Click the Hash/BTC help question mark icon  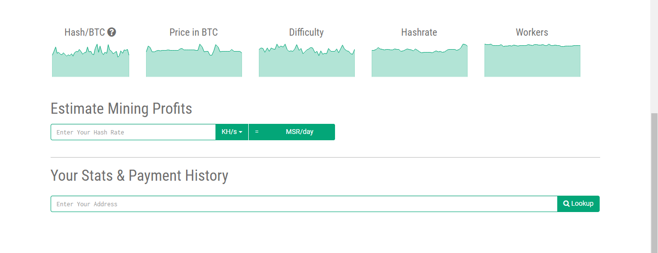click(x=112, y=32)
